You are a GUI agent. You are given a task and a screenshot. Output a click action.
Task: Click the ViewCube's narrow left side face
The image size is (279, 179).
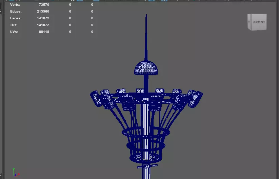[x=249, y=22]
